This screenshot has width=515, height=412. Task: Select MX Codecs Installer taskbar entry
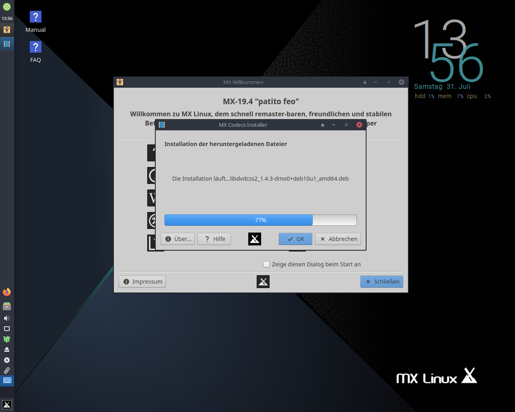7,43
